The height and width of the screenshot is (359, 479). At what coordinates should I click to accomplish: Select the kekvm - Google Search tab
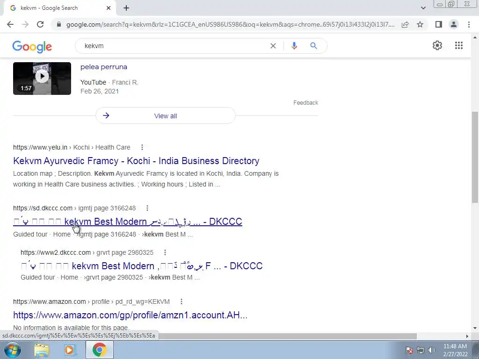coord(60,8)
